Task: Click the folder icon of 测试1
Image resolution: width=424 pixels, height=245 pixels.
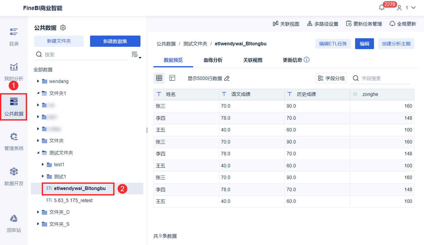Action: [x=49, y=177]
